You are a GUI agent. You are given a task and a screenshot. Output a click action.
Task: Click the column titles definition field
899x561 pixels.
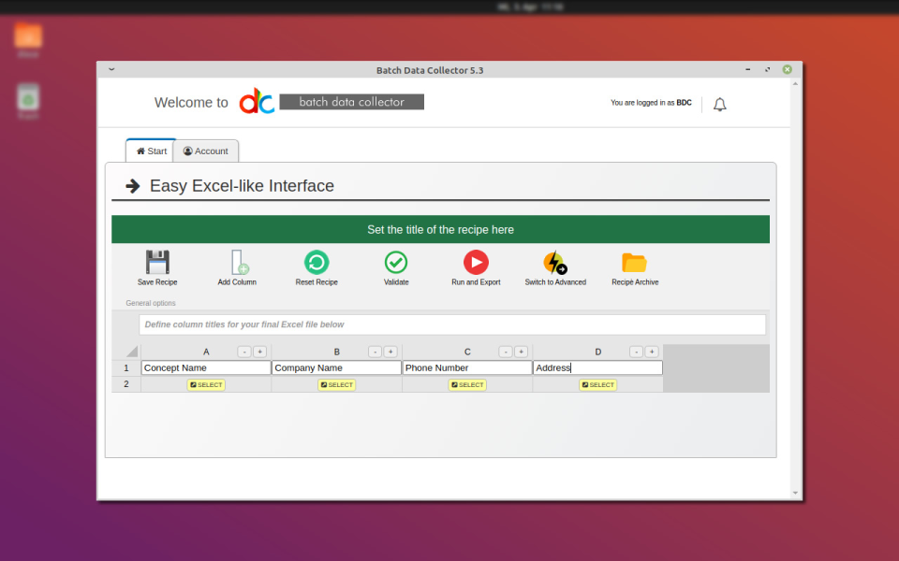point(440,324)
